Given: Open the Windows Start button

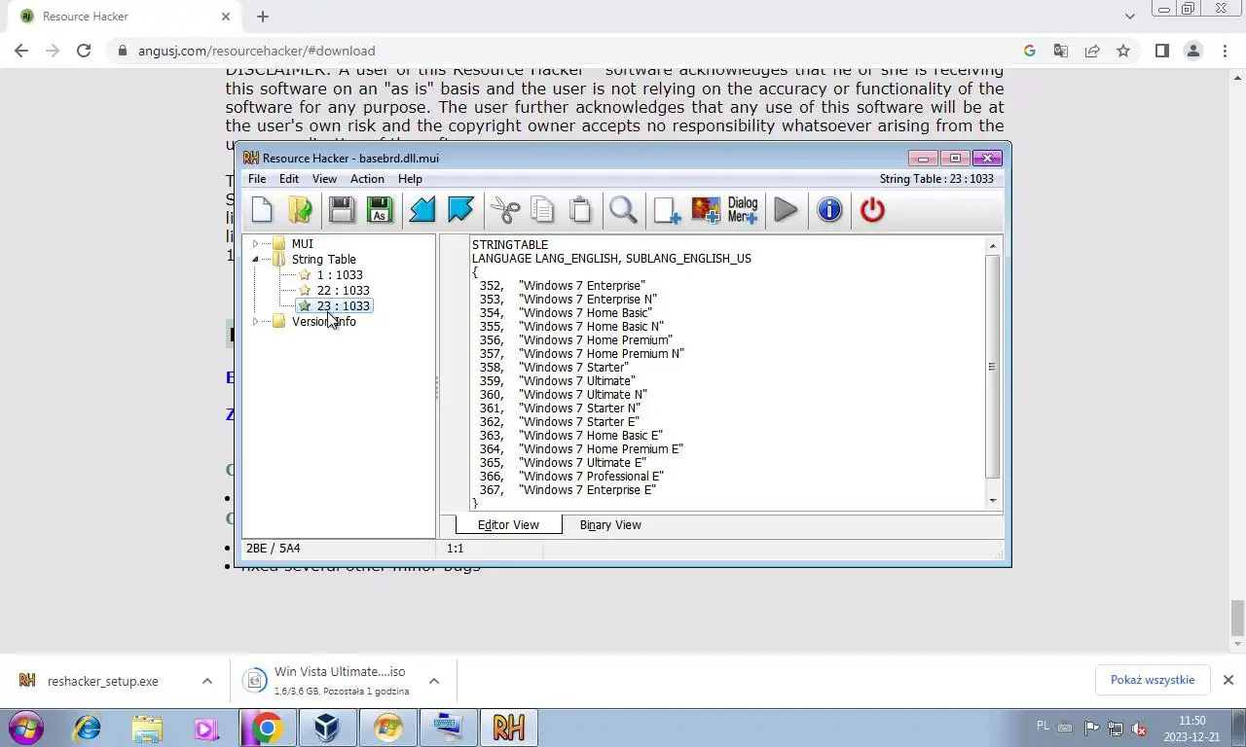Looking at the screenshot, I should (x=26, y=728).
